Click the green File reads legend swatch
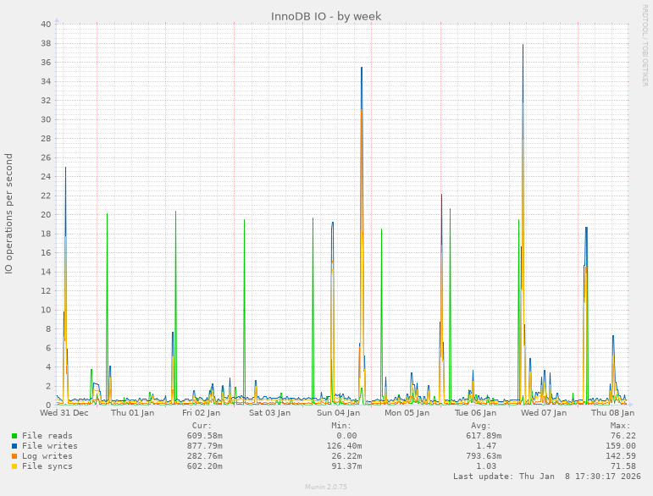This screenshot has width=653, height=496. (14, 436)
